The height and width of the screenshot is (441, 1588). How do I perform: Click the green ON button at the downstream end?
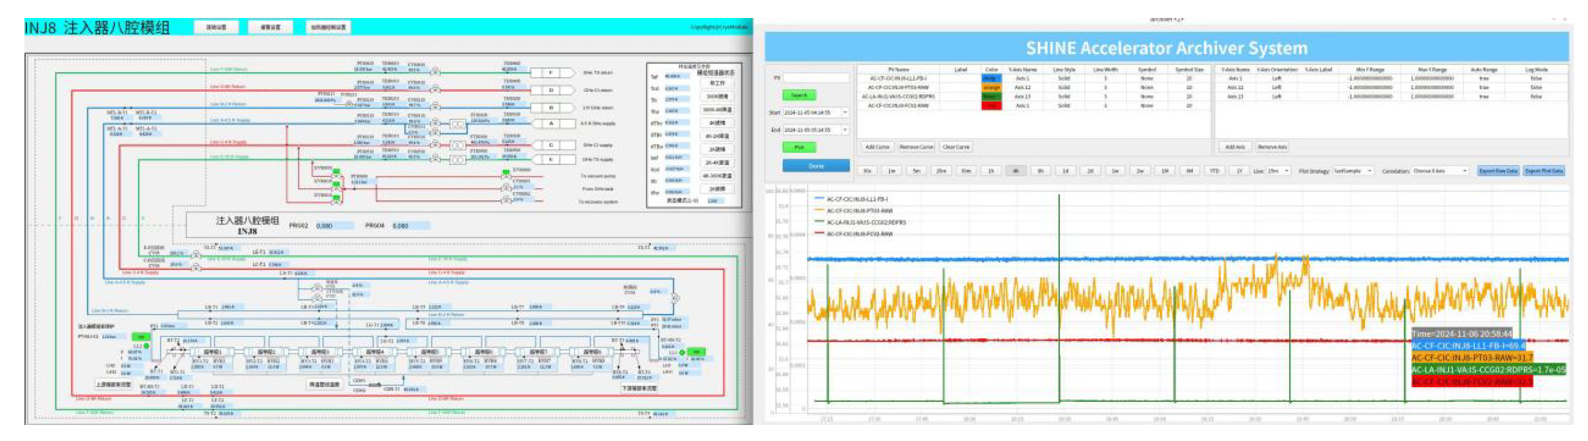tap(696, 352)
